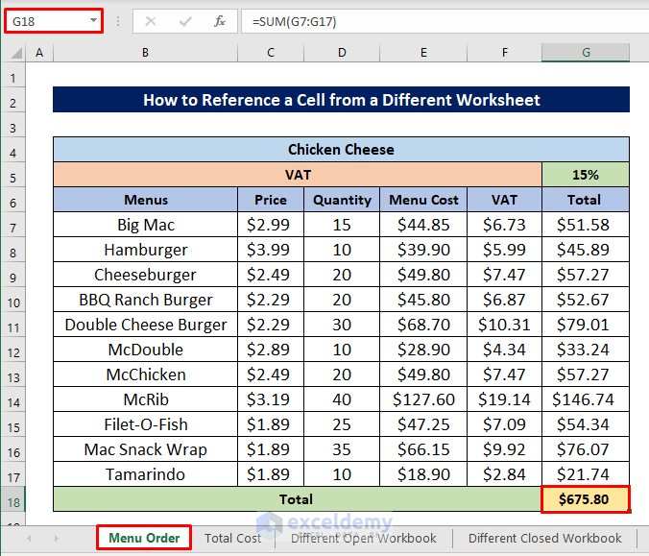Click inside the Name Box showing G18
This screenshot has height=556, width=649.
[43, 21]
